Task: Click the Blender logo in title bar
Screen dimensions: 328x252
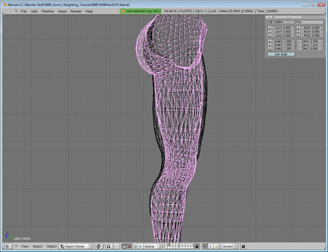Action: [5, 5]
